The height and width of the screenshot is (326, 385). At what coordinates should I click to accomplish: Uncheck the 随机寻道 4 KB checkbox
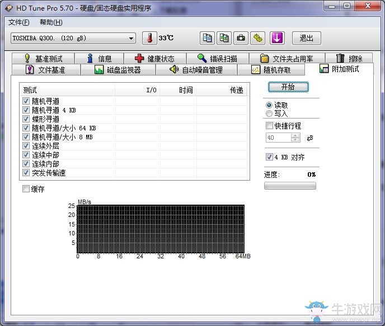point(26,110)
